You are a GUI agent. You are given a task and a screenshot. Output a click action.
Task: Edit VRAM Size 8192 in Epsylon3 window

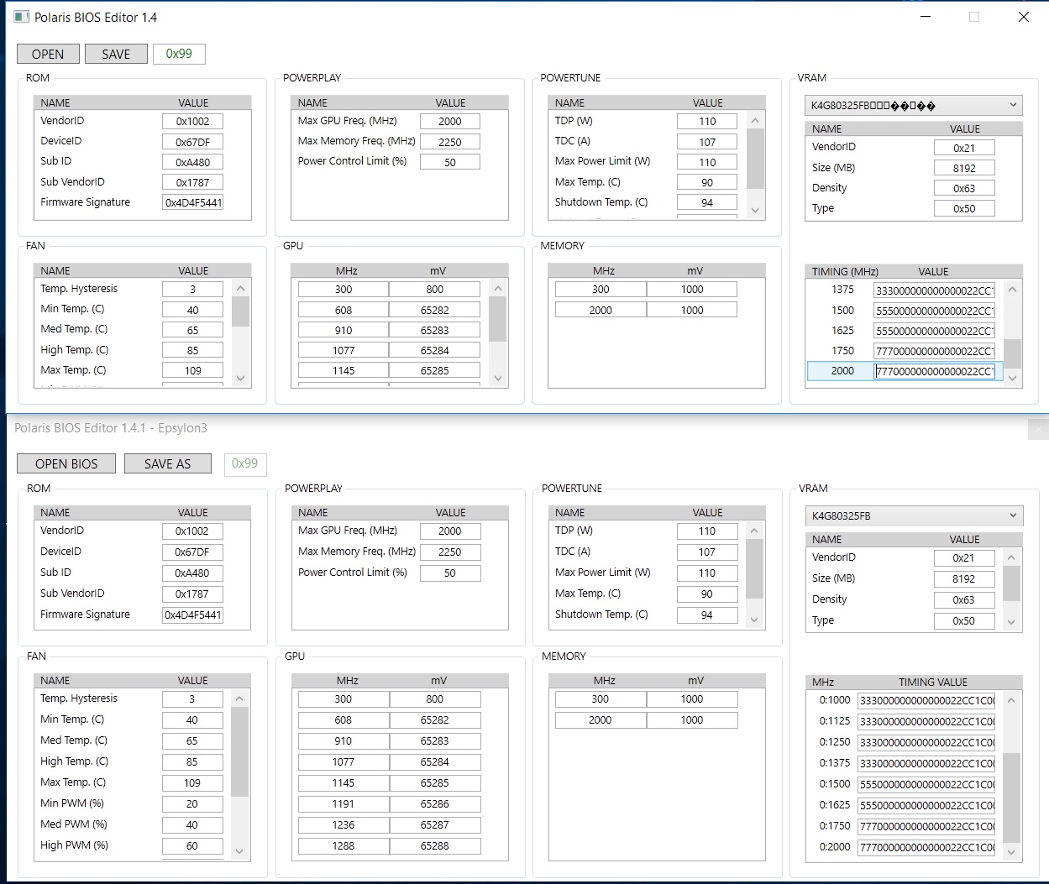point(964,578)
